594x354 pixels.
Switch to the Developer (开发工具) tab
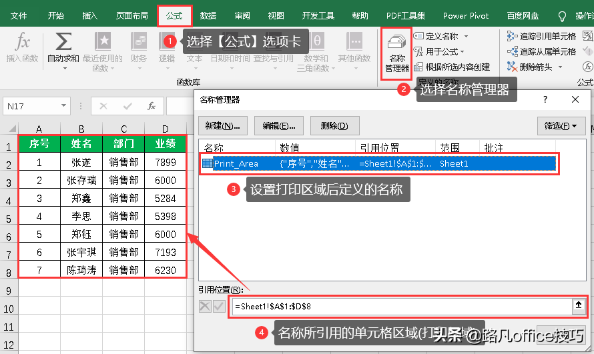pos(318,15)
